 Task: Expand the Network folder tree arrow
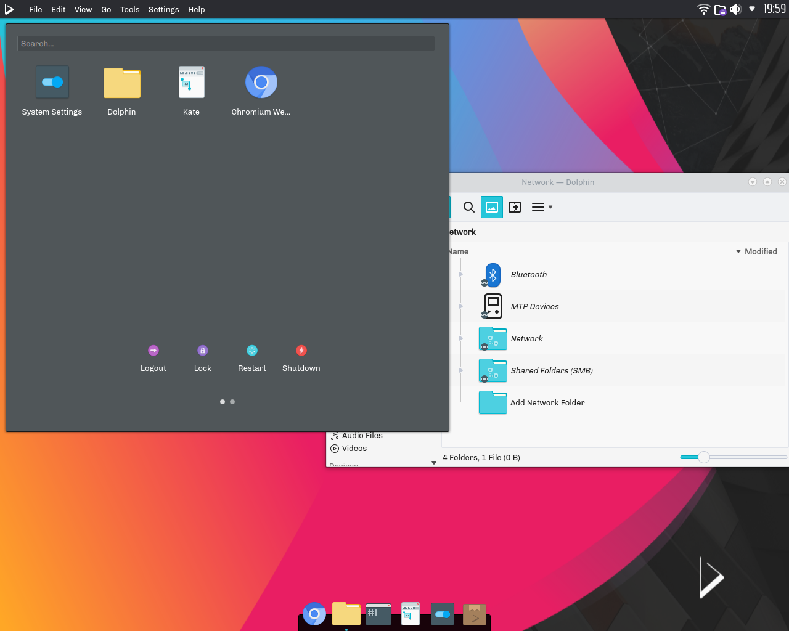point(461,338)
